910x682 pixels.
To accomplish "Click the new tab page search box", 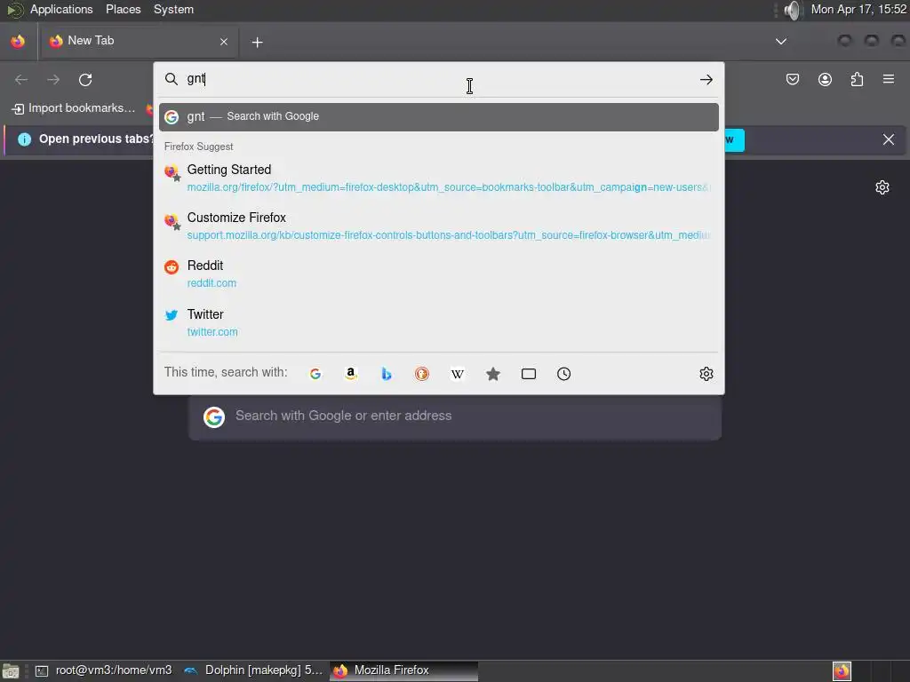I will (x=455, y=416).
